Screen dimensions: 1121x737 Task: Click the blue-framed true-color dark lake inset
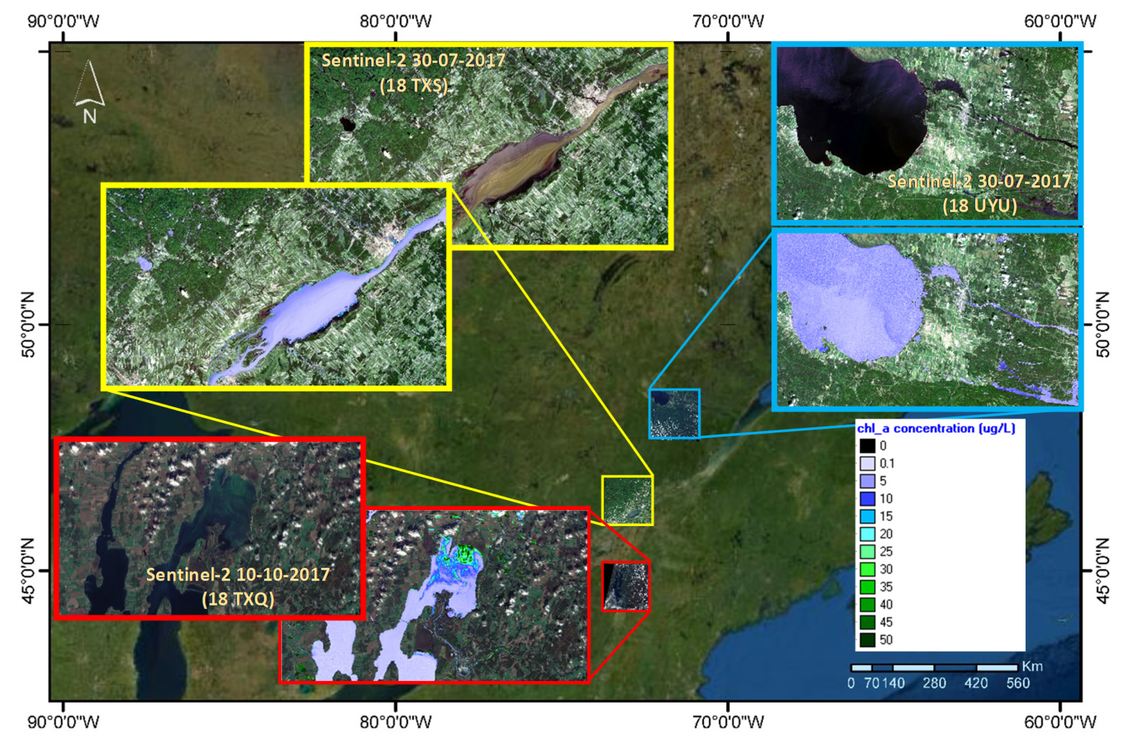click(927, 133)
